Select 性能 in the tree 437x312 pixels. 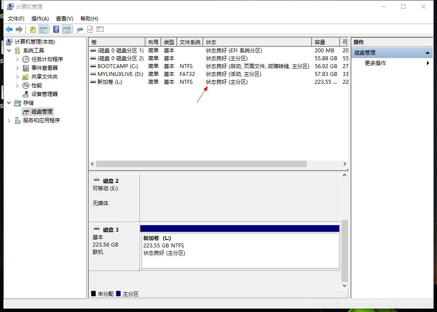pos(37,86)
